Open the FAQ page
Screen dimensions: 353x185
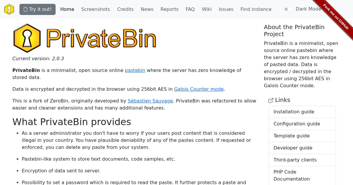(190, 9)
